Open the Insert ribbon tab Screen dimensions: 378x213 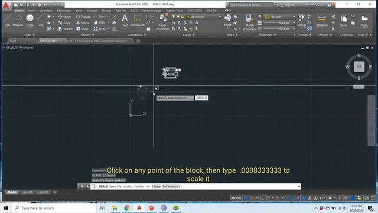pyautogui.click(x=32, y=11)
